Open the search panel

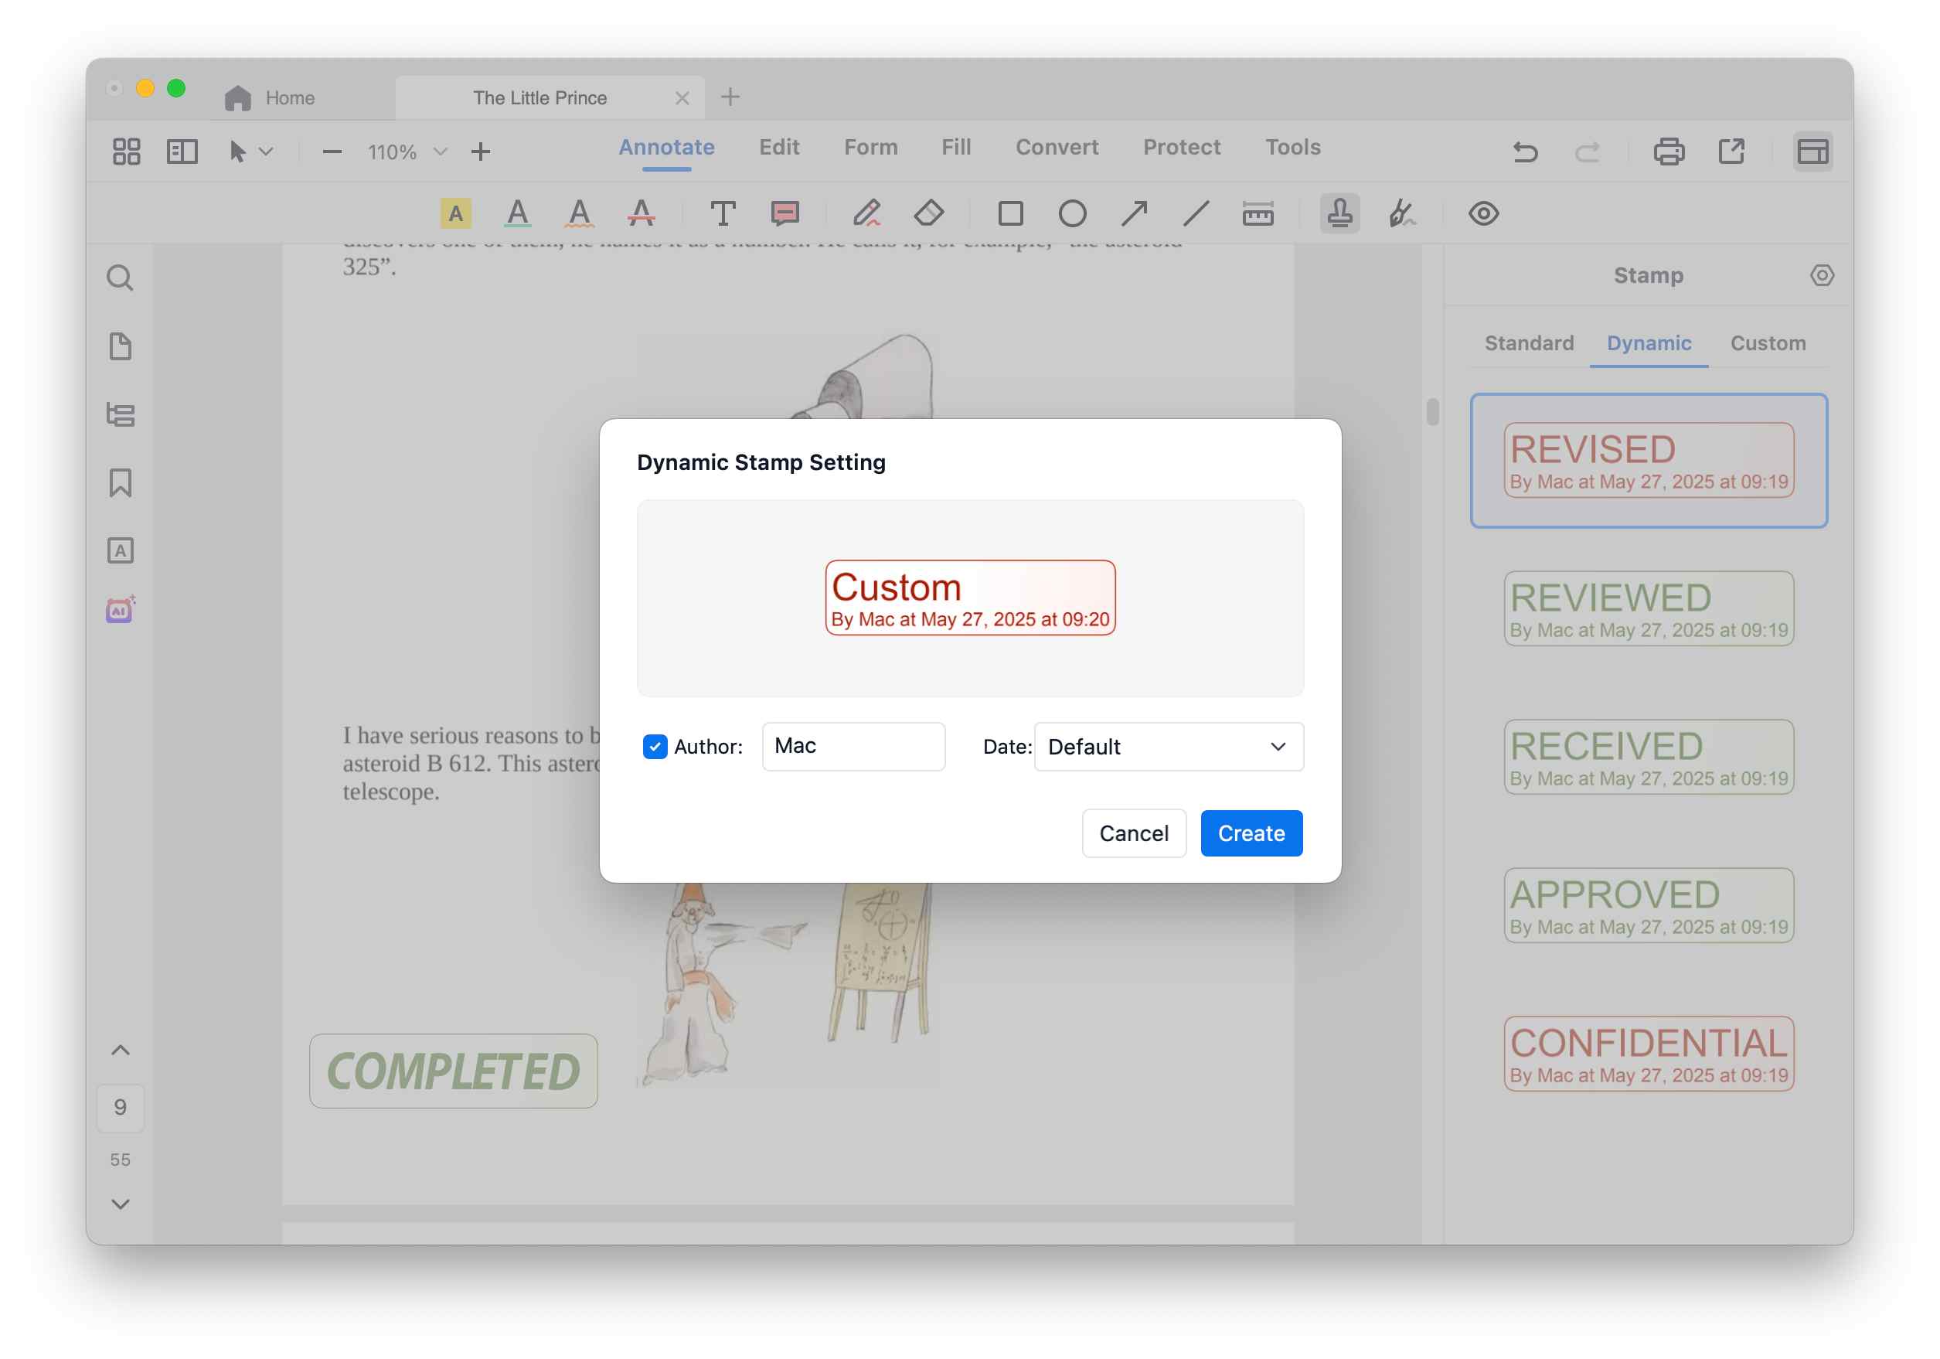(x=121, y=278)
